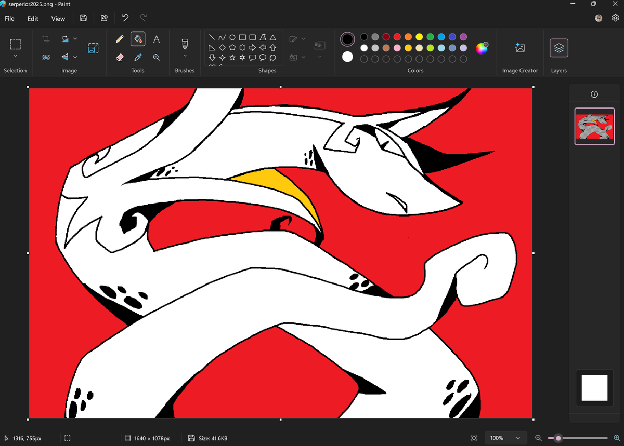Image resolution: width=624 pixels, height=446 pixels.
Task: Open the Flip dropdown arrow
Action: point(75,57)
